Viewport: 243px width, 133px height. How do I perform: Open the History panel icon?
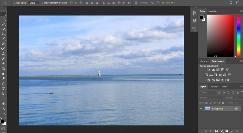click(x=194, y=13)
